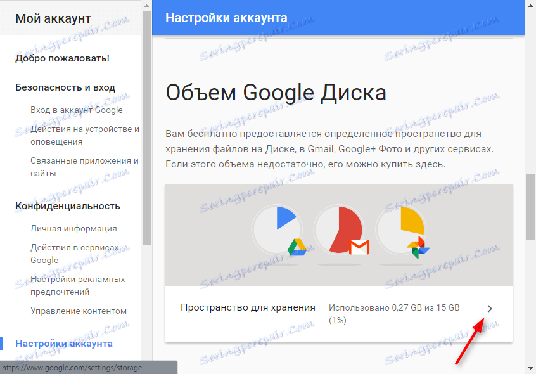This screenshot has height=374, width=536.
Task: Click the sidebar scrollbar up arrow
Action: click(146, 5)
